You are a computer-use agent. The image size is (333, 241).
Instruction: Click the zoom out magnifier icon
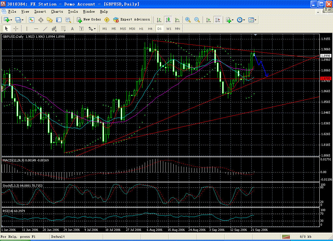(x=197, y=20)
